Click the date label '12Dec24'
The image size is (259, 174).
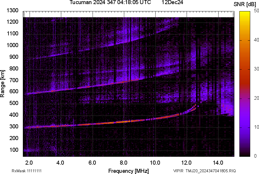click(172, 2)
